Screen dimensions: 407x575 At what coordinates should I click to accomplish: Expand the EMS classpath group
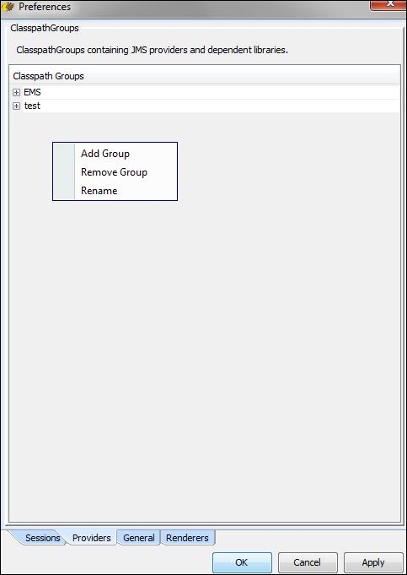coord(16,92)
